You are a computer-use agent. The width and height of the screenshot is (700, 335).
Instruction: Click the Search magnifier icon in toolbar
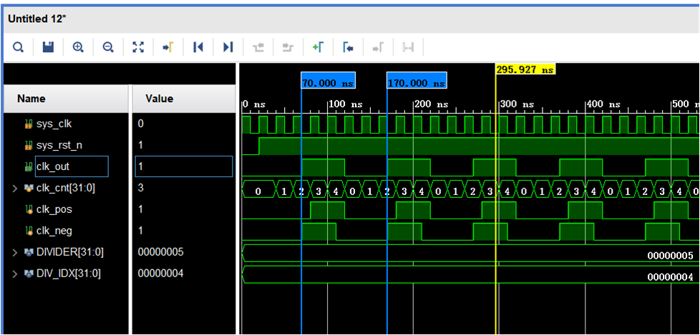pos(19,47)
